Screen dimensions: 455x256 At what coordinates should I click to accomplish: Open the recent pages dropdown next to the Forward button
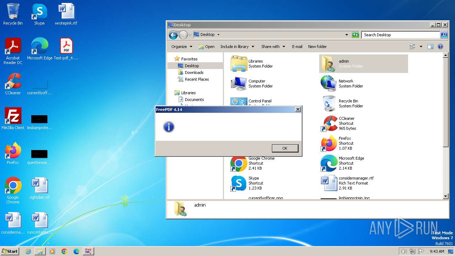coord(190,35)
